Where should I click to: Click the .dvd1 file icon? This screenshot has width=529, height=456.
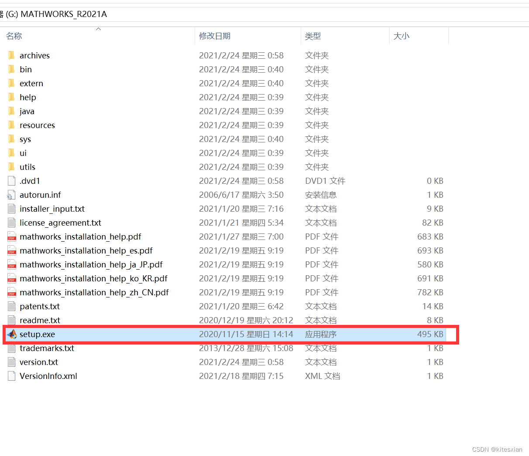click(12, 181)
